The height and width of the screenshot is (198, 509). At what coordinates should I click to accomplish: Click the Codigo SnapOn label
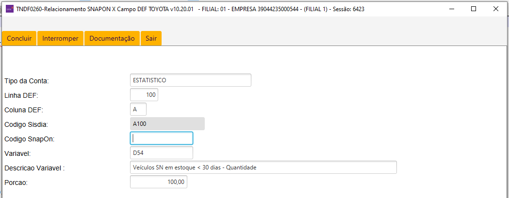point(29,139)
